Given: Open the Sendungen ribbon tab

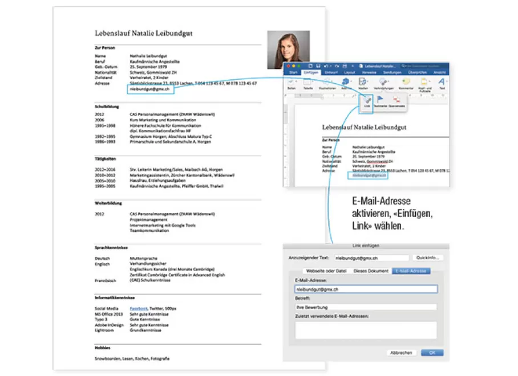Looking at the screenshot, I should (392, 72).
